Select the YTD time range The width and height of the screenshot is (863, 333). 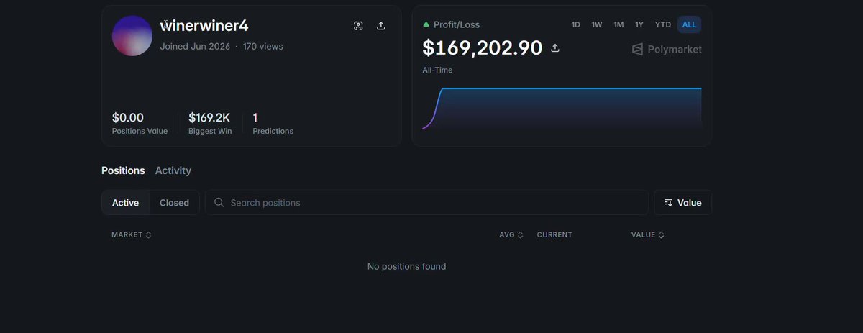pyautogui.click(x=663, y=24)
